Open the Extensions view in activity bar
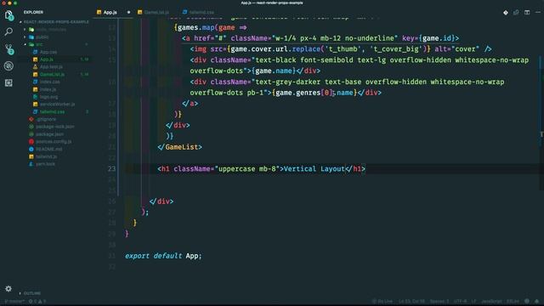The width and height of the screenshot is (544, 306). (8, 83)
